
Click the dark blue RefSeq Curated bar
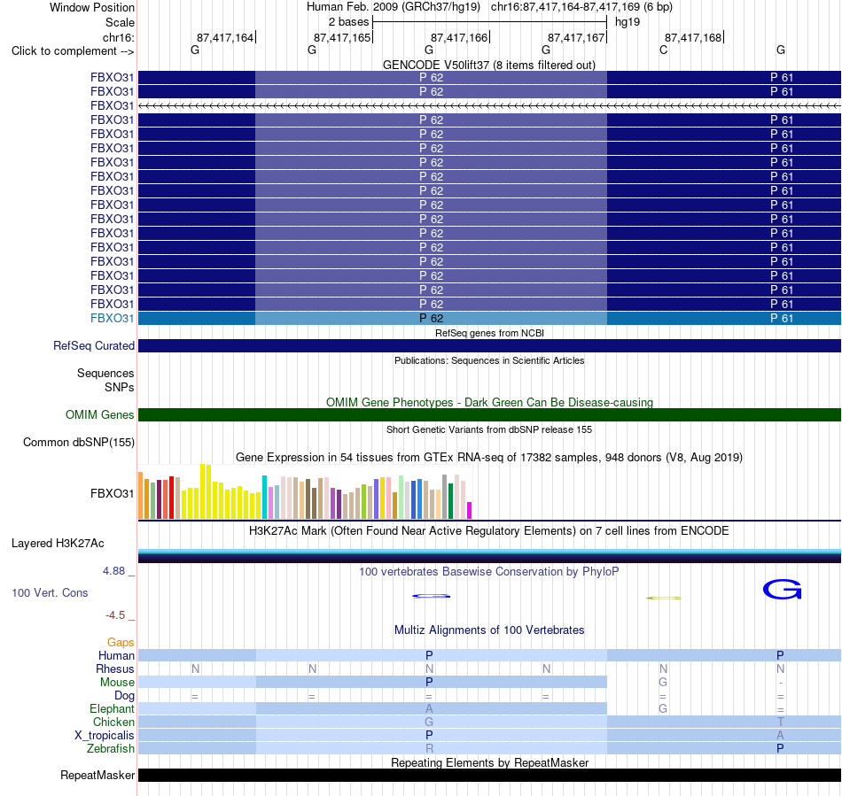[x=489, y=345]
